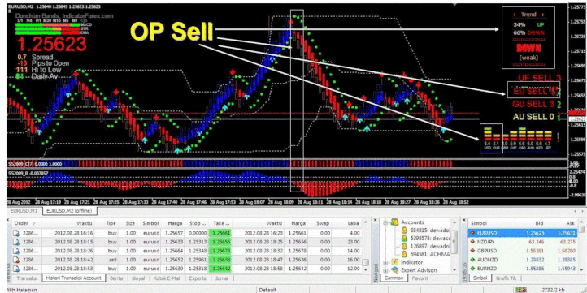The image size is (587, 293).
Task: Select the AUDNZD row in Market Watch
Action: point(523,260)
